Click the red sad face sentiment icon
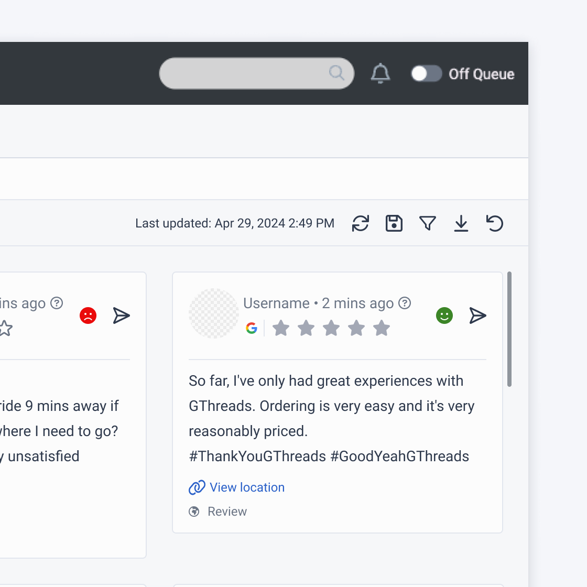Image resolution: width=587 pixels, height=587 pixels. pos(88,316)
